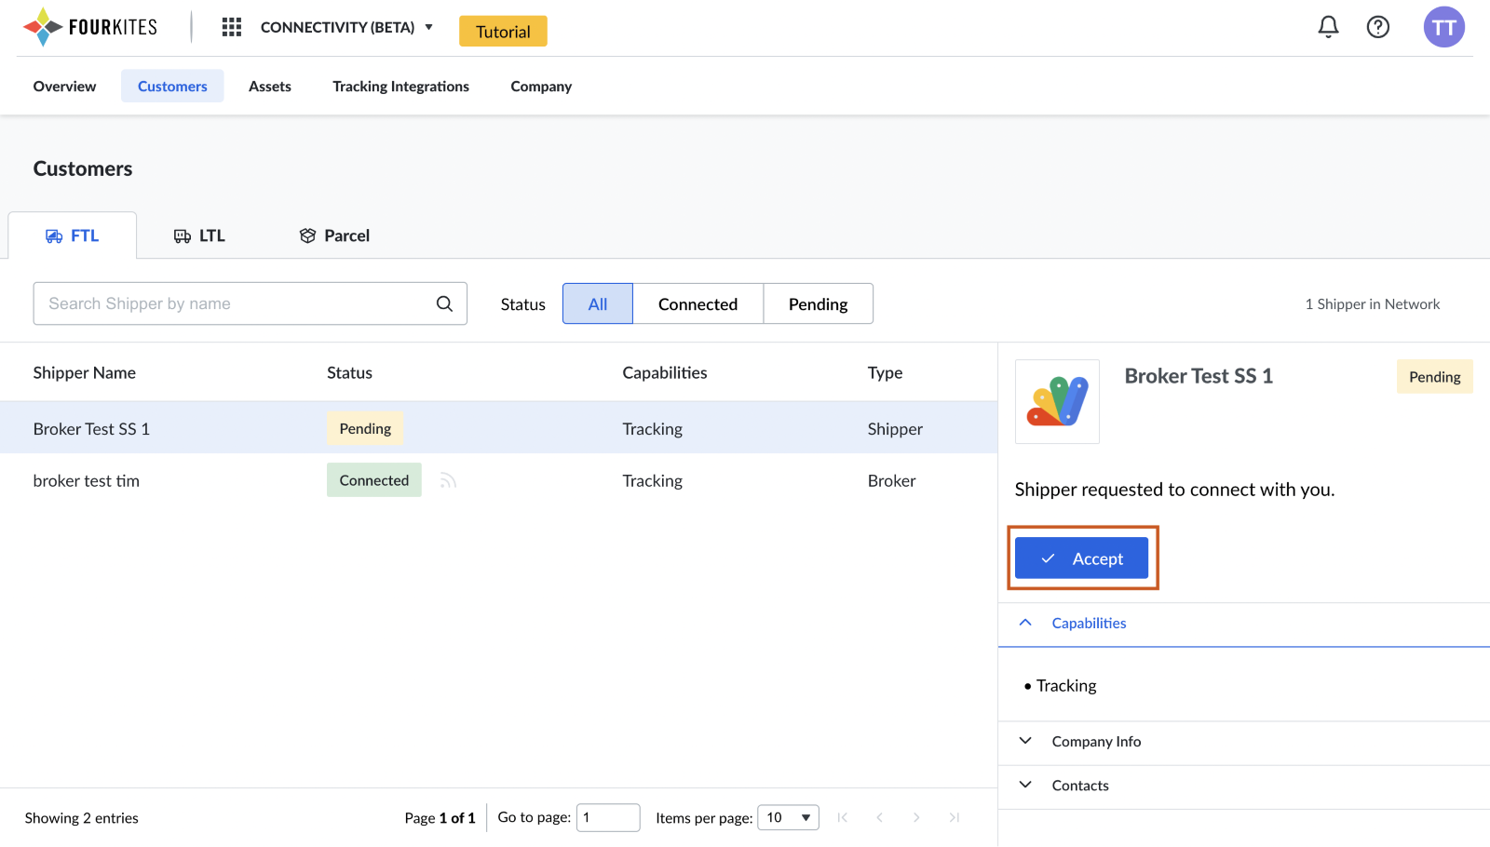Accept the shipper connection request

click(1081, 558)
